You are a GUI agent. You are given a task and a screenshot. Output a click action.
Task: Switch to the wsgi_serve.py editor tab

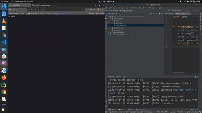tap(183, 13)
